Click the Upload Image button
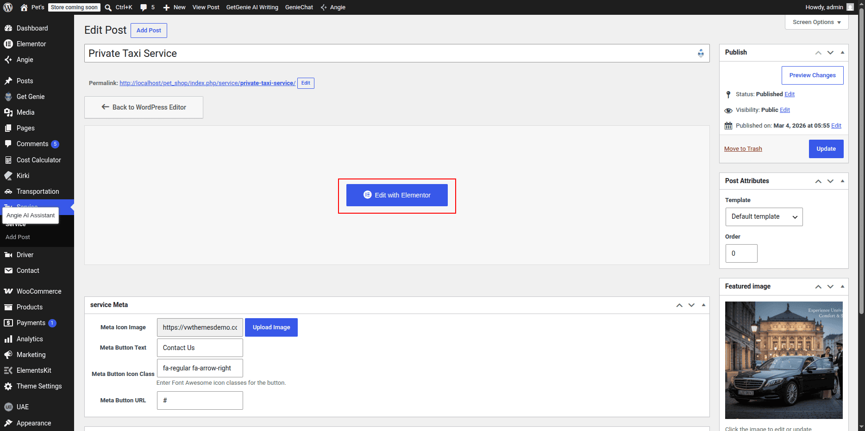Viewport: 865px width, 431px height. 271,327
